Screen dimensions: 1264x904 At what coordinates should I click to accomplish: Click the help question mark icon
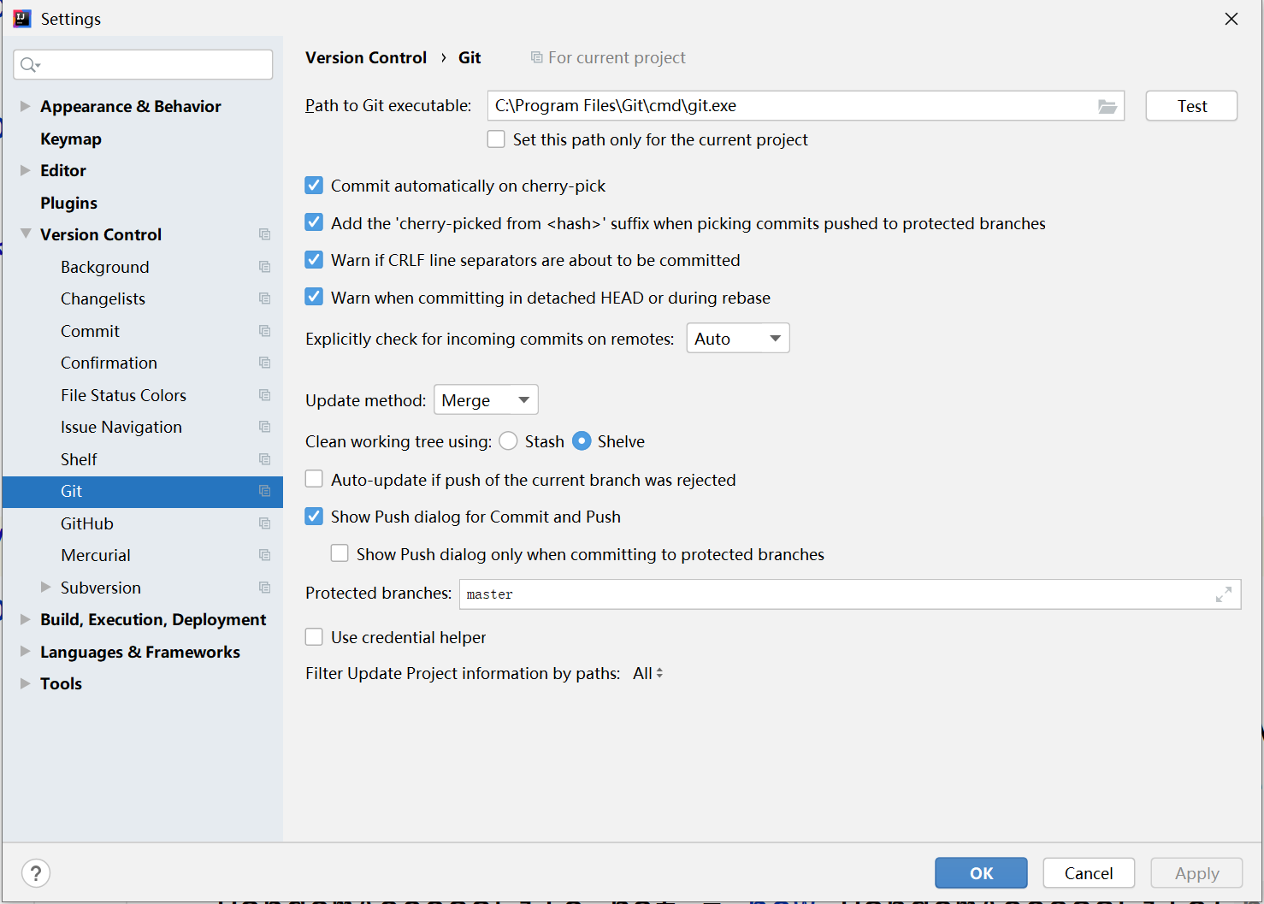coord(36,873)
